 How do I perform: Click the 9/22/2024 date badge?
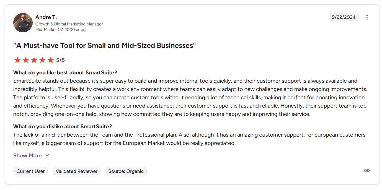coord(344,17)
